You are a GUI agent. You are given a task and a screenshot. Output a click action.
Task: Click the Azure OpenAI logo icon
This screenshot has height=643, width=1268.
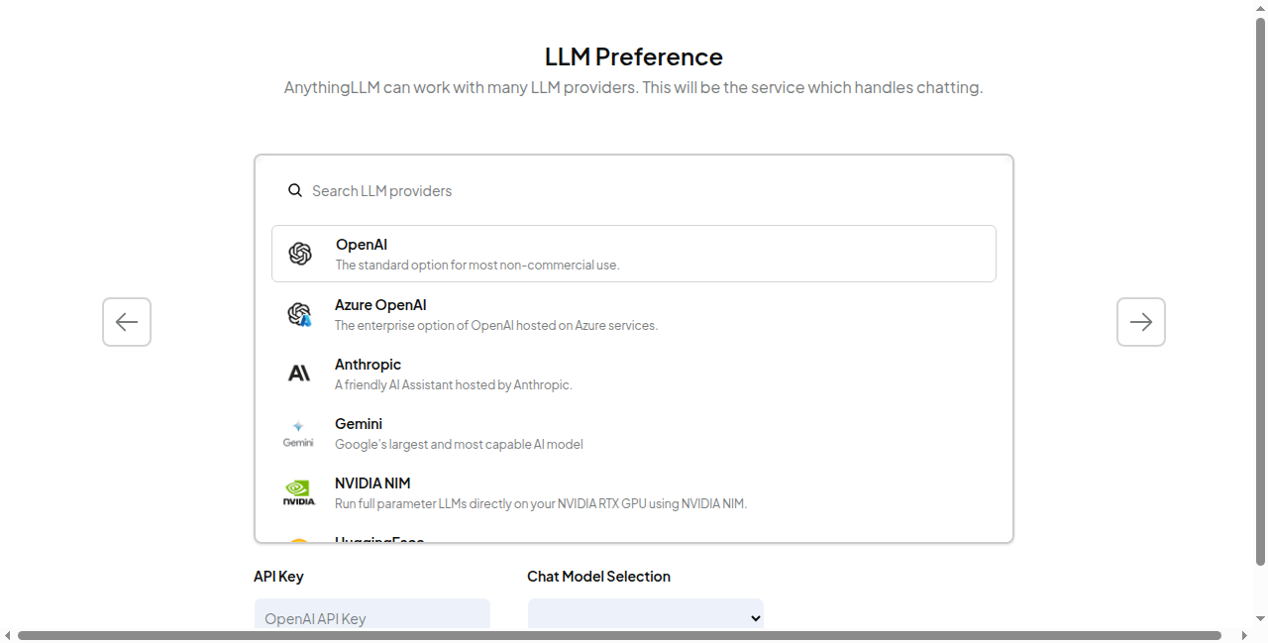[x=299, y=313]
